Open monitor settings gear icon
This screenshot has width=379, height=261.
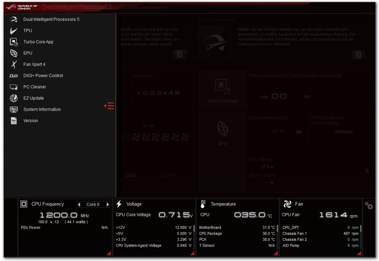pos(369,206)
